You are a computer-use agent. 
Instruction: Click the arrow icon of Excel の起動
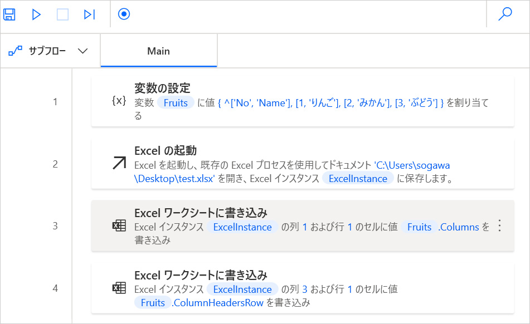(119, 163)
